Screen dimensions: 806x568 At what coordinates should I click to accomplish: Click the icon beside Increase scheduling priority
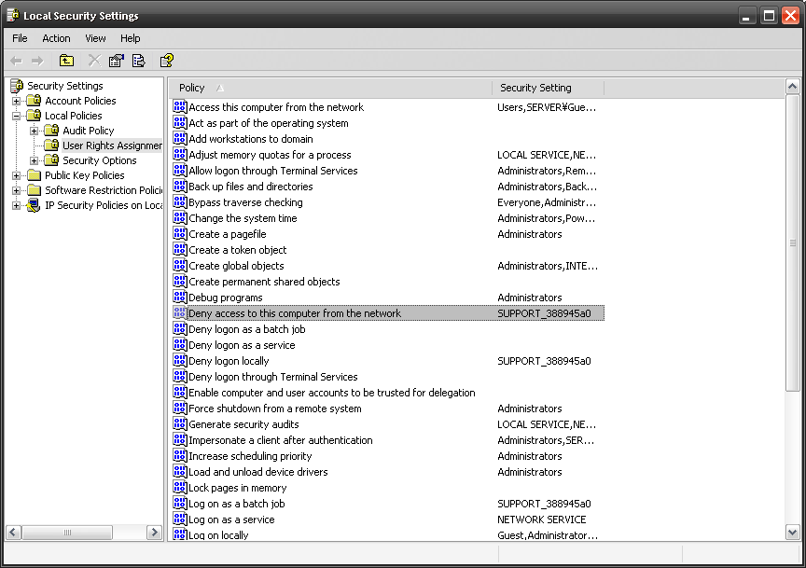(x=179, y=455)
